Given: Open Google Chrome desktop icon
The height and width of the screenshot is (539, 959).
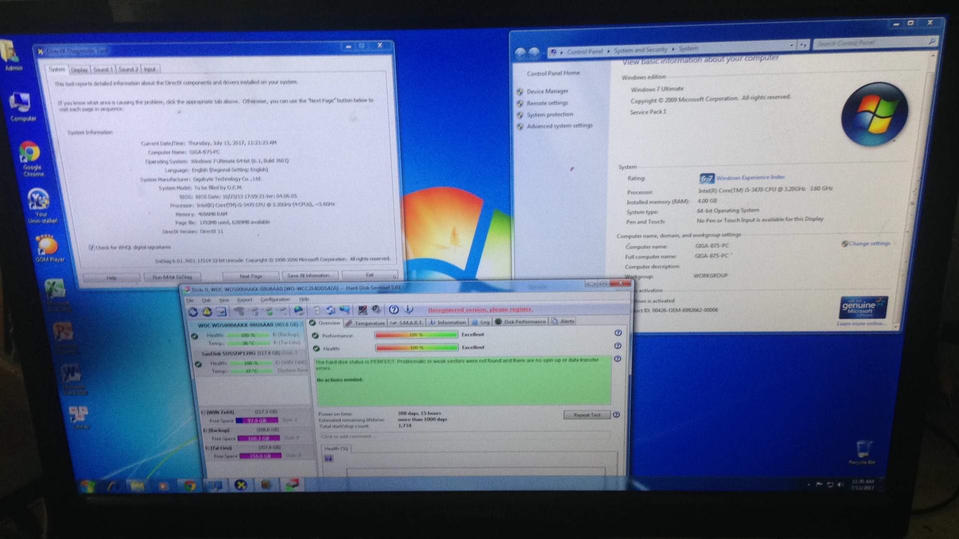Looking at the screenshot, I should pos(31,159).
